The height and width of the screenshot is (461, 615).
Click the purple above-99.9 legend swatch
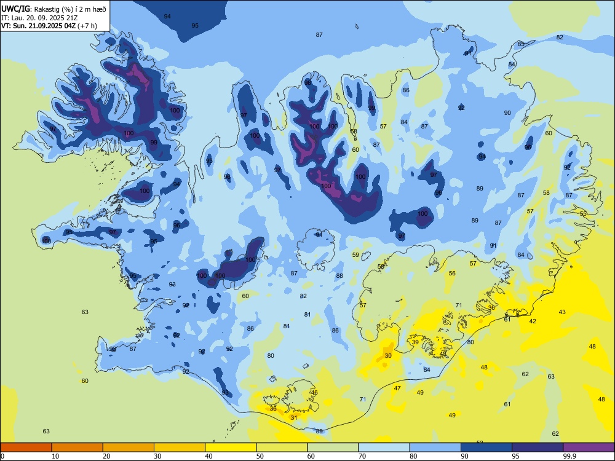point(589,447)
